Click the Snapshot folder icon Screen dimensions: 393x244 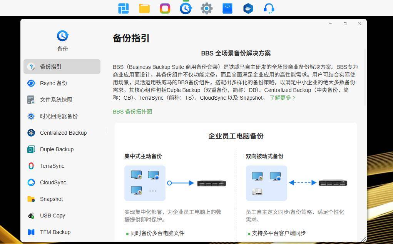(x=31, y=199)
